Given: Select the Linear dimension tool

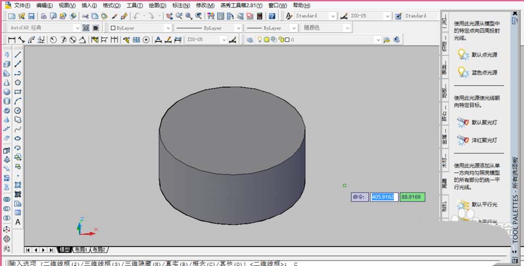Looking at the screenshot, I should tap(11, 40).
